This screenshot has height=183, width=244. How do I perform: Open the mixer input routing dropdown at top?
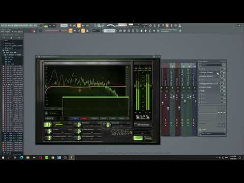(x=211, y=65)
